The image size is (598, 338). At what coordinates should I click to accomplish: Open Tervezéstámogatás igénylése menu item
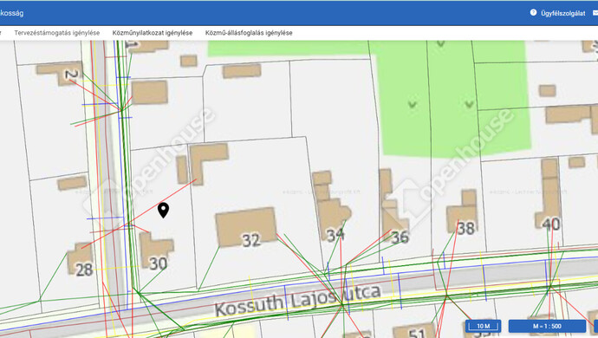coord(57,33)
